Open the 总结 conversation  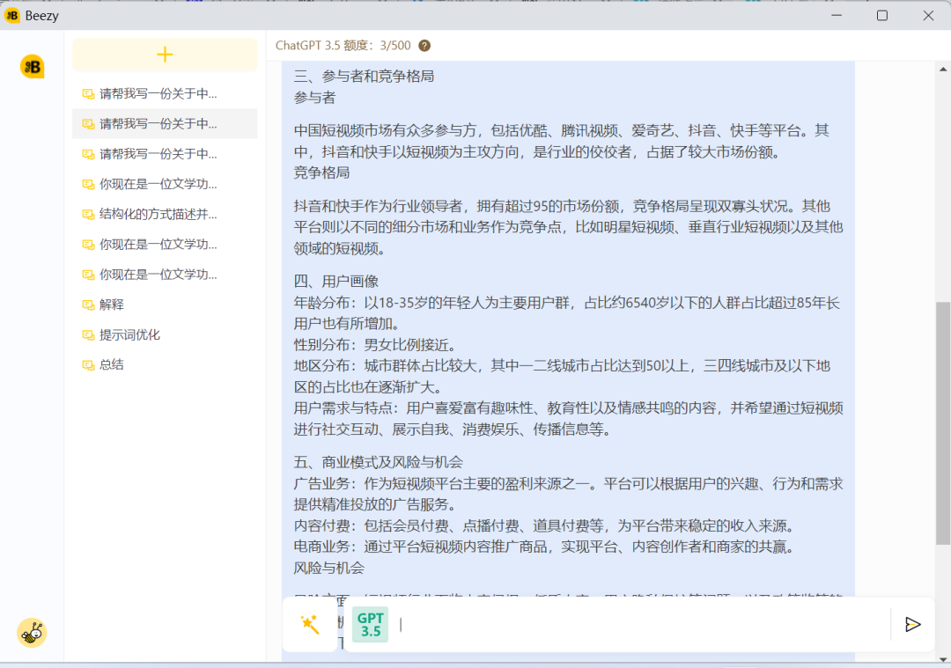tap(165, 364)
